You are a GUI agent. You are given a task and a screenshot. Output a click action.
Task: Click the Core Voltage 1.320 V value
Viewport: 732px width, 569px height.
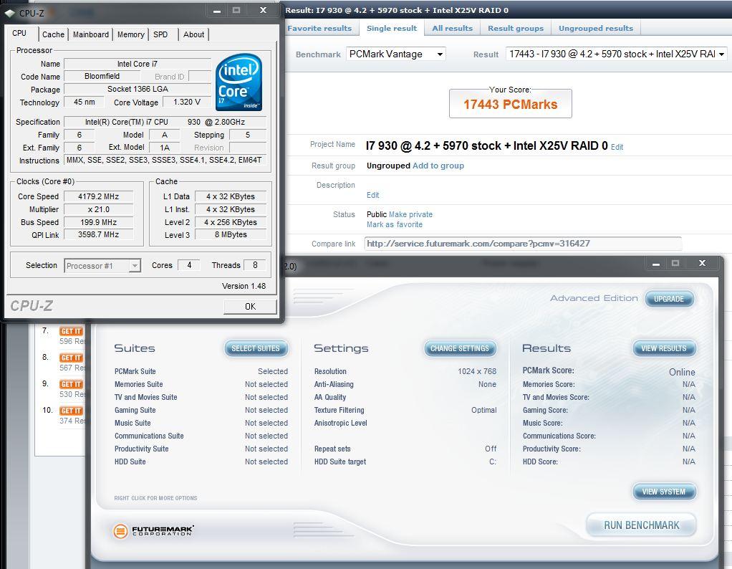coord(187,102)
